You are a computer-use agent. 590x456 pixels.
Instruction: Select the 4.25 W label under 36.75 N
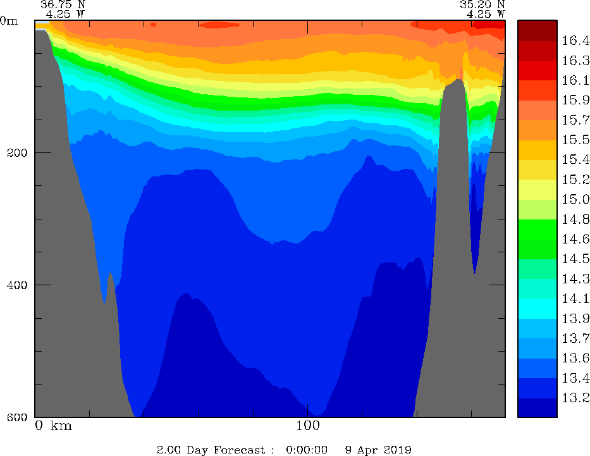tap(66, 15)
